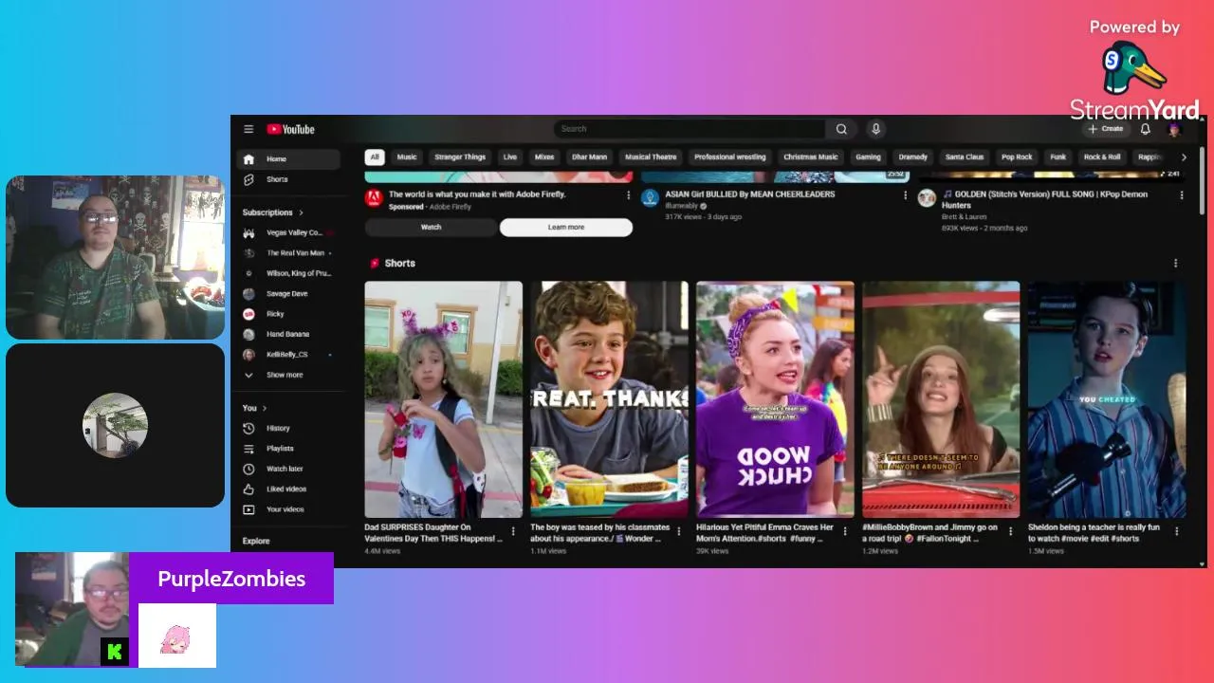
Task: Open options menu for Adobe Firefly ad
Action: click(x=628, y=195)
